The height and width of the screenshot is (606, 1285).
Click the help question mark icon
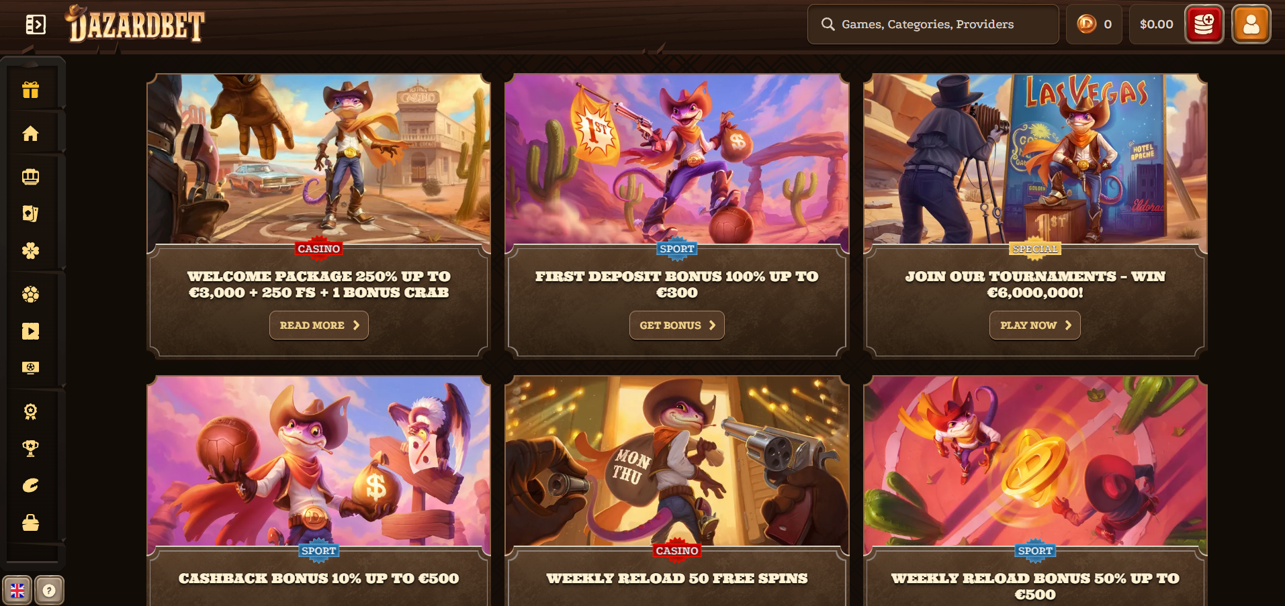pyautogui.click(x=49, y=591)
